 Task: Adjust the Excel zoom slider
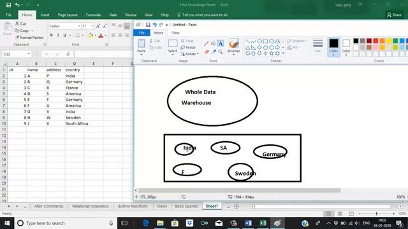[x=377, y=214]
